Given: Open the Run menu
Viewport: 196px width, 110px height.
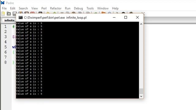Looking at the screenshot, I should click(x=68, y=8).
